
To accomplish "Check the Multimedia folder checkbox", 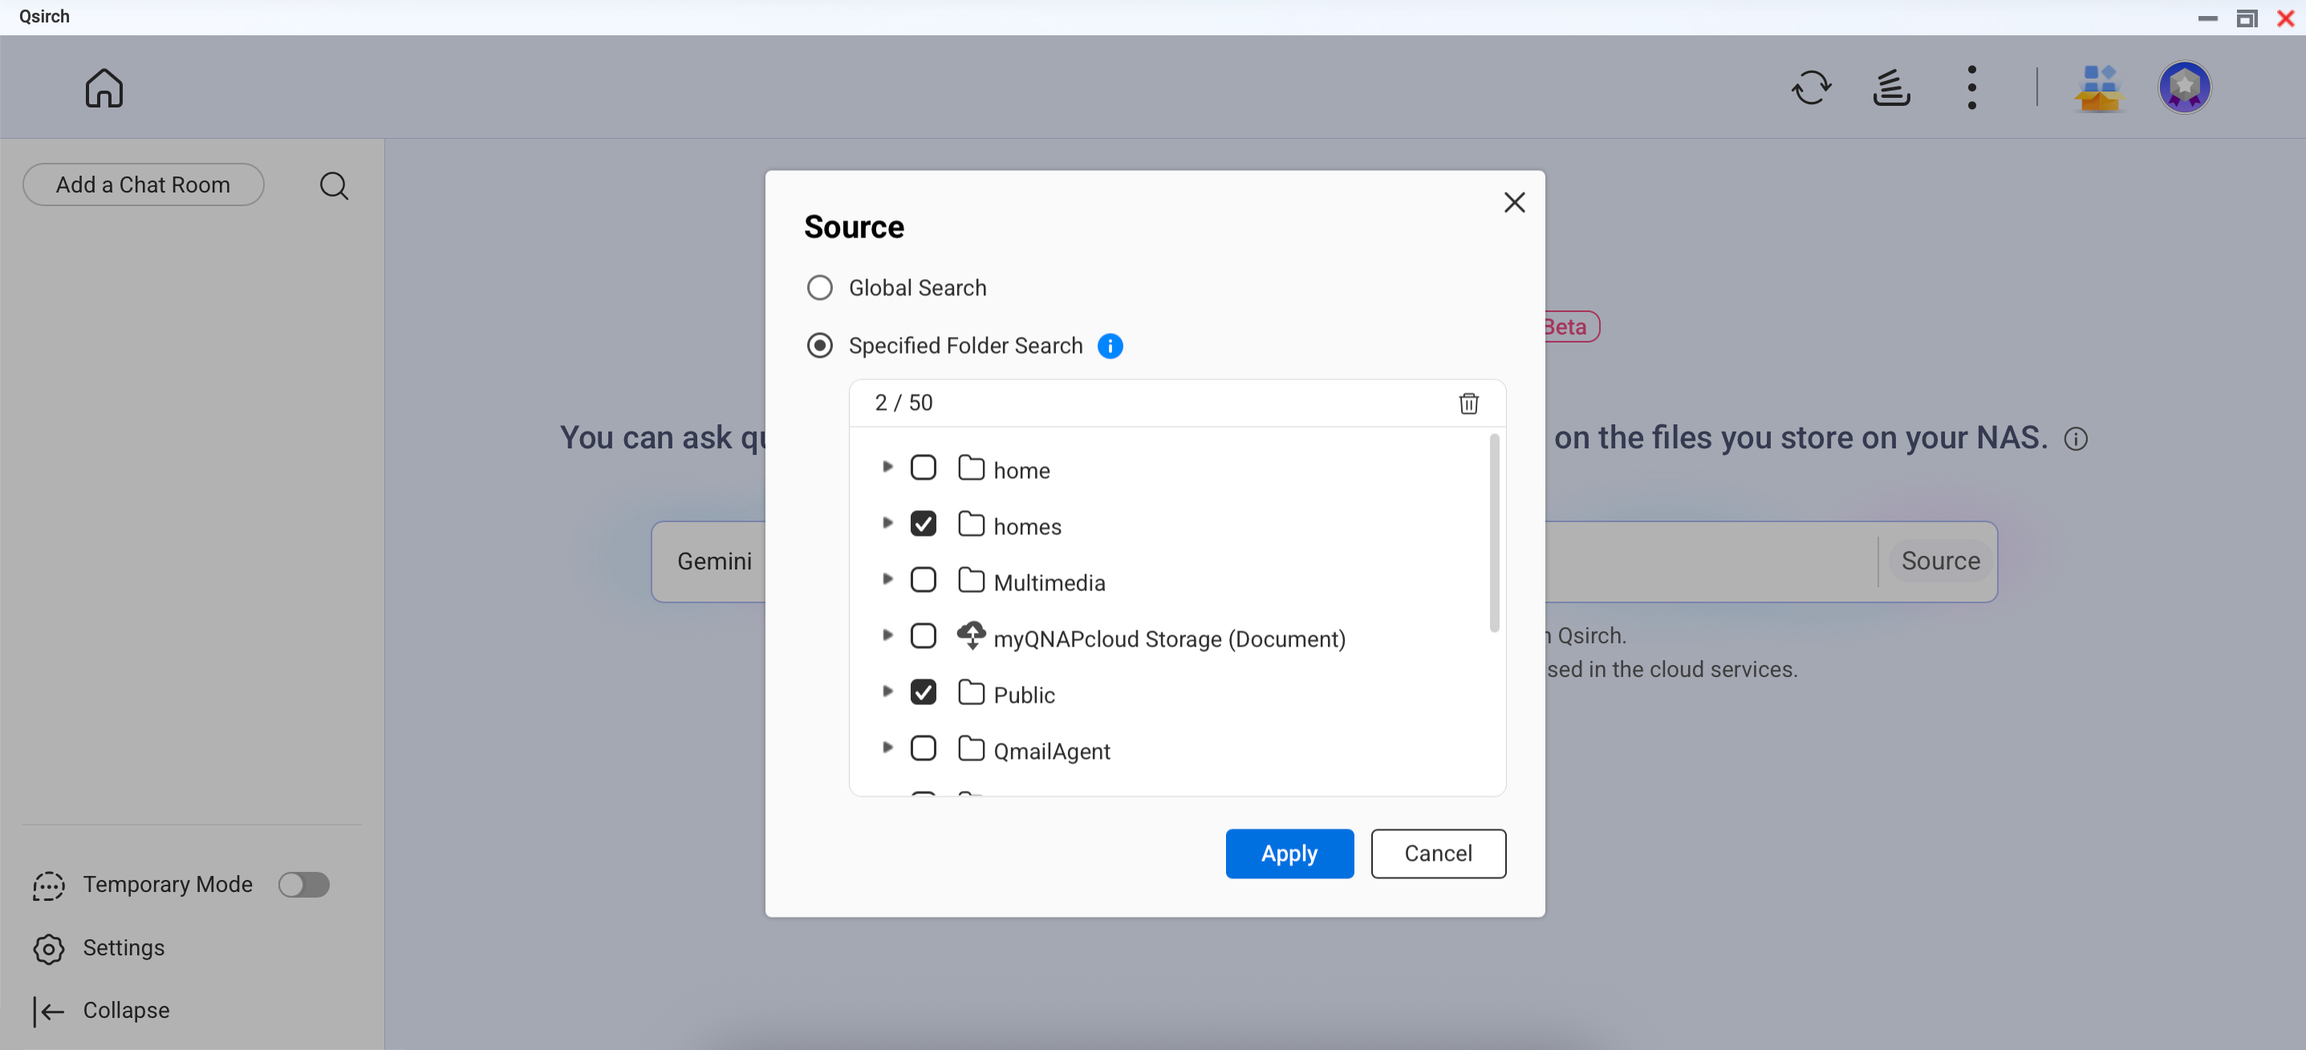I will tap(923, 581).
